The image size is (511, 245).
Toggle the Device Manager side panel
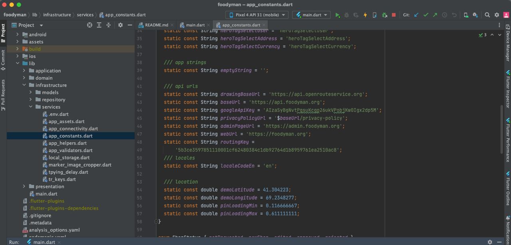click(508, 44)
